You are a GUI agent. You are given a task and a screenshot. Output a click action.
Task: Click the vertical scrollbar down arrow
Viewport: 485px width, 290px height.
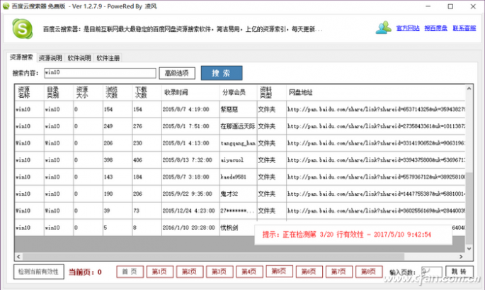pyautogui.click(x=469, y=248)
